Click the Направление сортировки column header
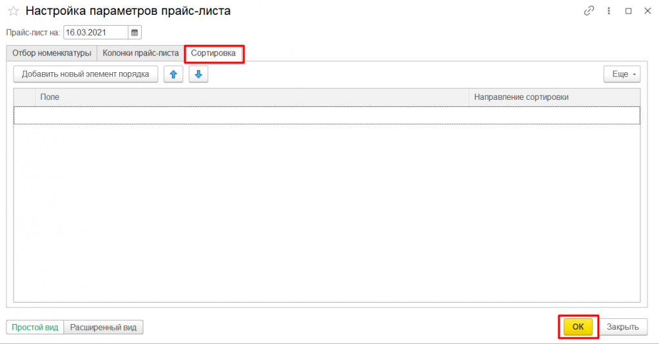The image size is (659, 344). [x=554, y=97]
